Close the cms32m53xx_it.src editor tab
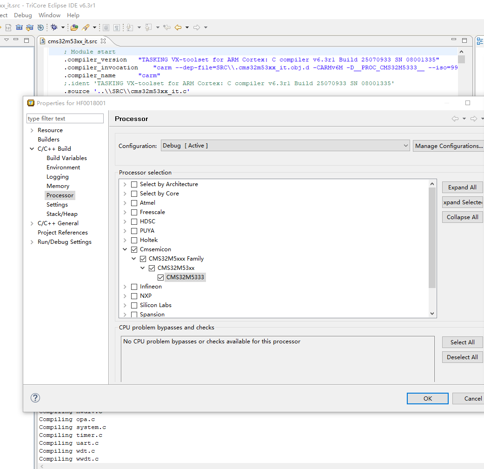Screen dimensions: 484x469 pyautogui.click(x=103, y=41)
